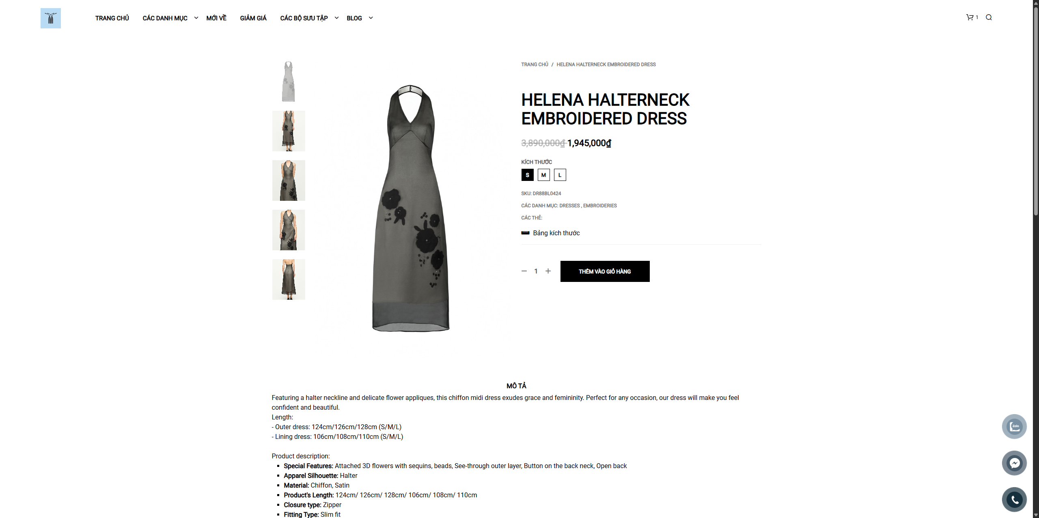Increase quantity with the plus icon

[548, 271]
